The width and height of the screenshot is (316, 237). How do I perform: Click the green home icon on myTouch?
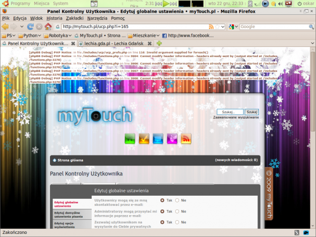130,139
